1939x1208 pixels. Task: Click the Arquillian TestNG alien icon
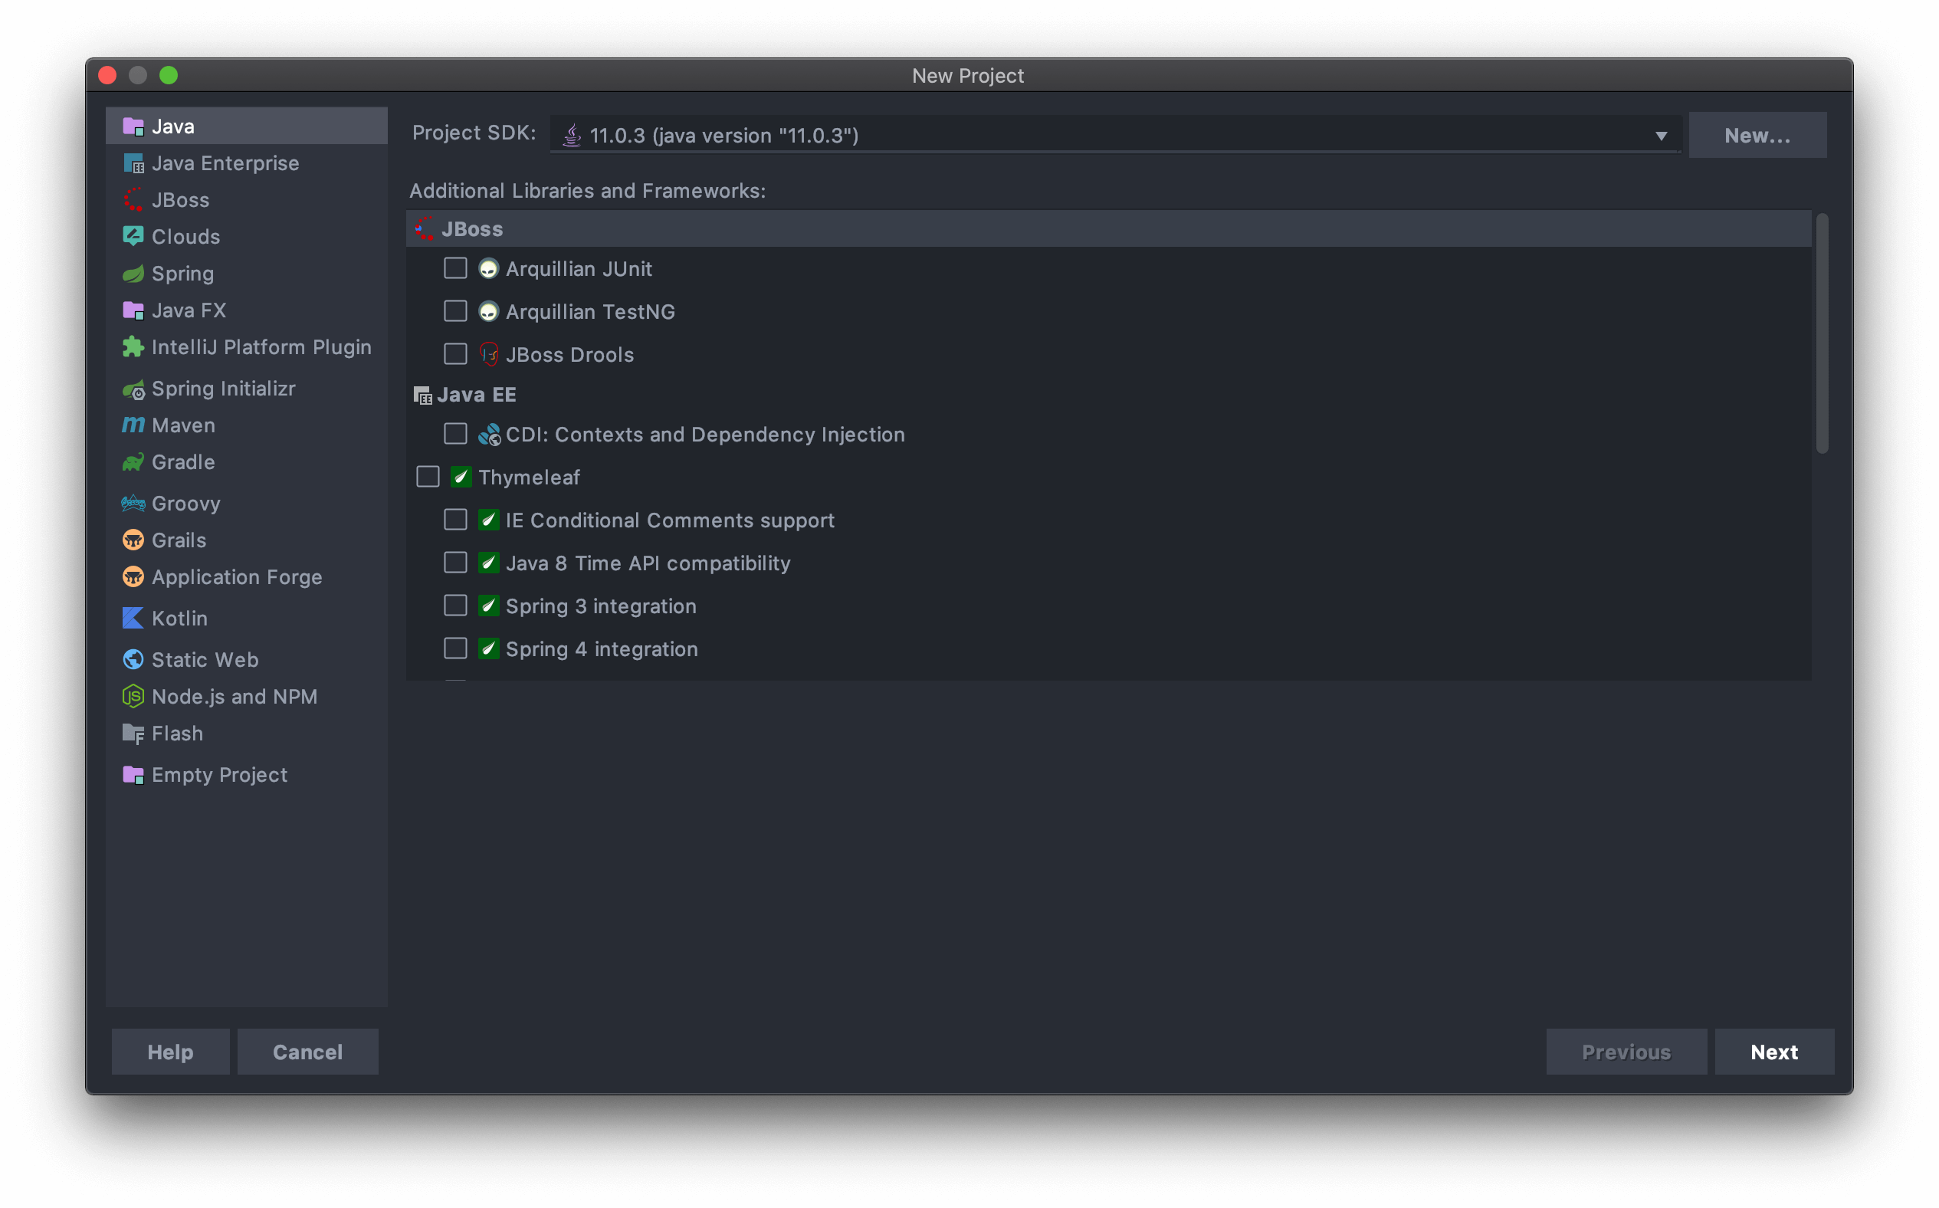pos(488,312)
